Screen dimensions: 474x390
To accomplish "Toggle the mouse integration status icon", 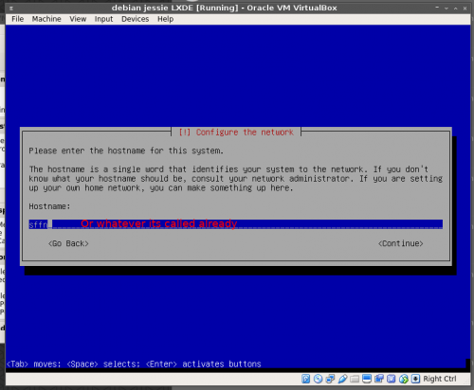I will 404,379.
